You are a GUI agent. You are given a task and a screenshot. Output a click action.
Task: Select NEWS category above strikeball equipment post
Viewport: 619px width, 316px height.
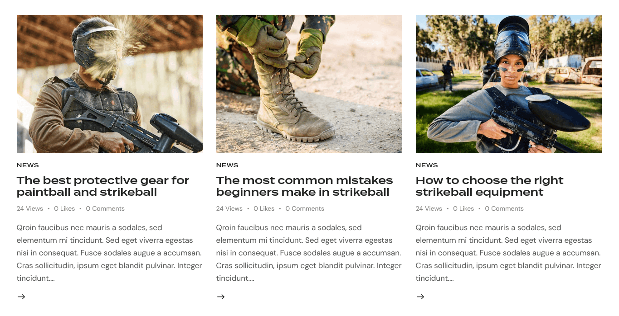tap(427, 165)
